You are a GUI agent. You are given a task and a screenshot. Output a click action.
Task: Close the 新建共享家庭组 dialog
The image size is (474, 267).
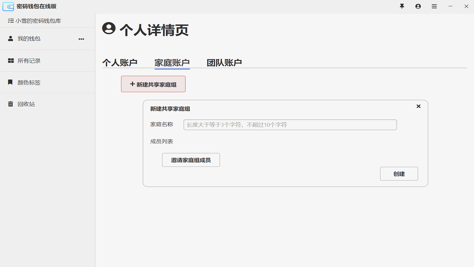pos(418,106)
